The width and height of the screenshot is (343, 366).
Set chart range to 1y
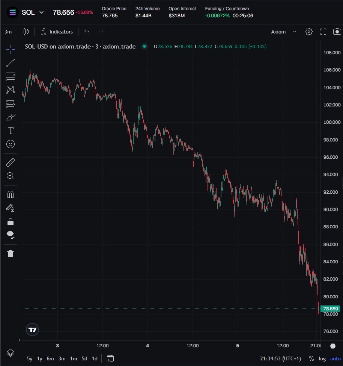pyautogui.click(x=39, y=358)
